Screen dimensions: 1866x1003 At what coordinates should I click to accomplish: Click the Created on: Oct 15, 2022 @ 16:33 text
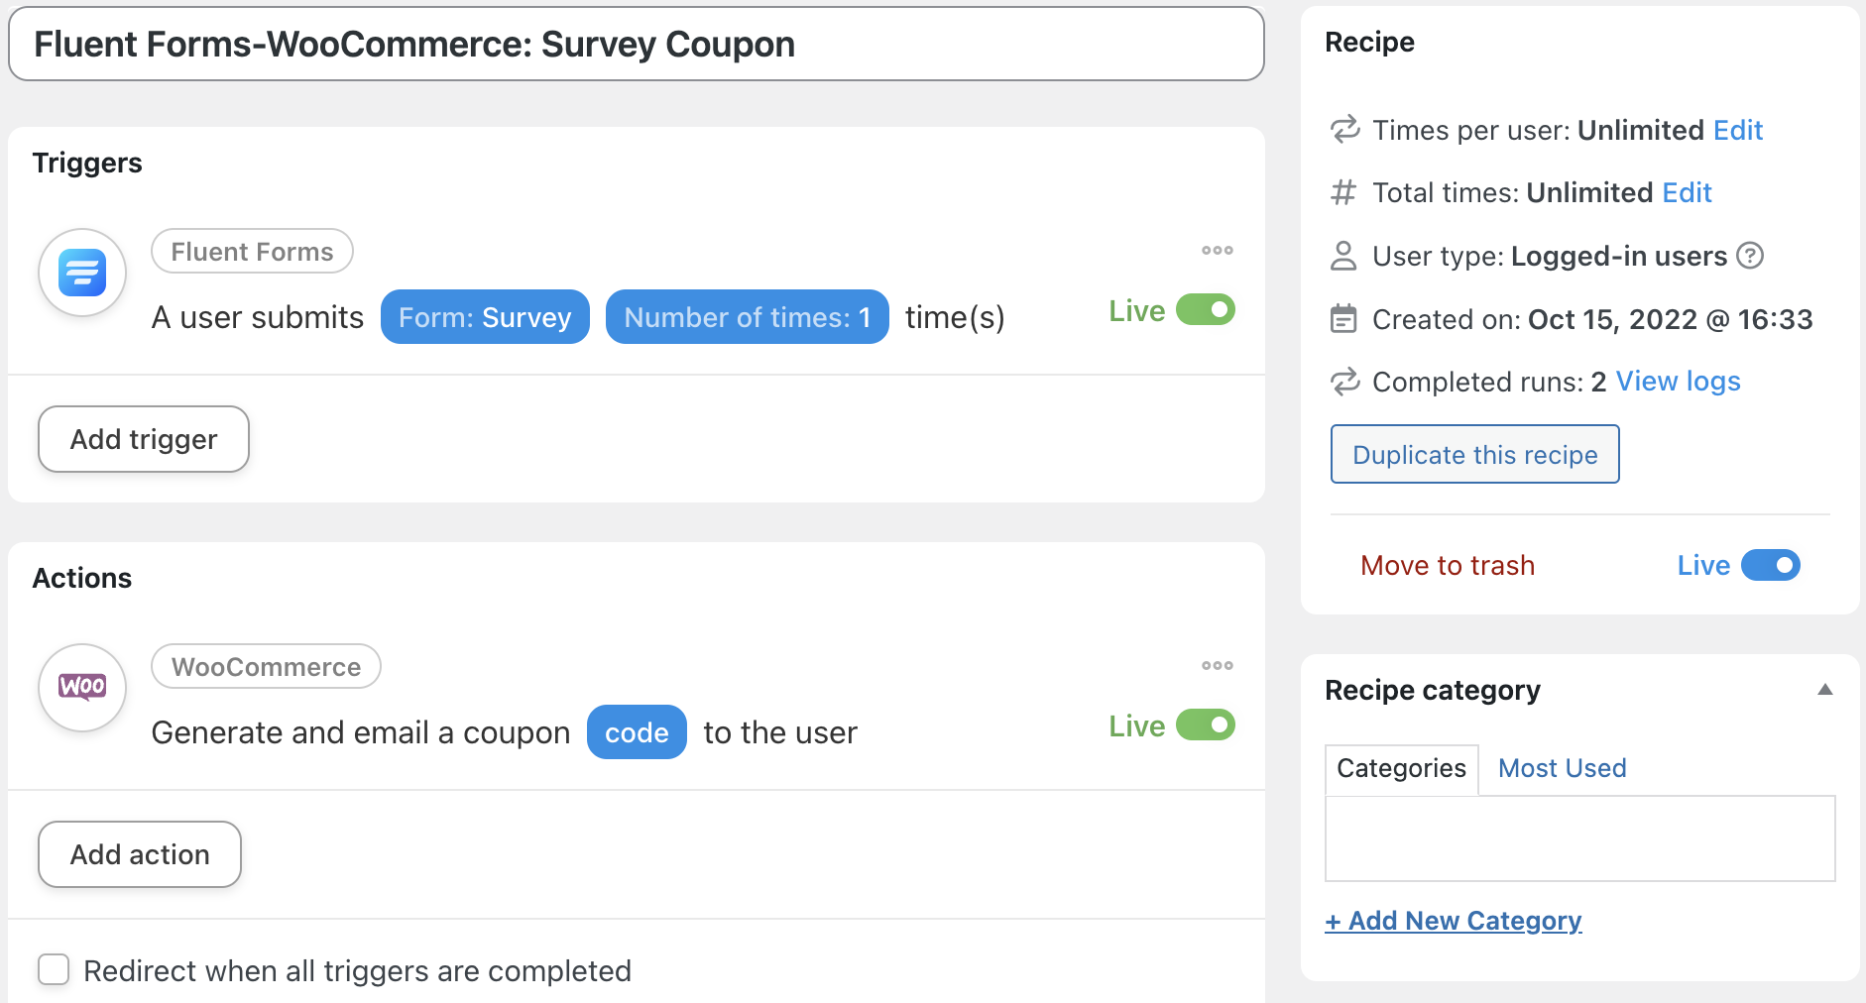click(x=1592, y=319)
